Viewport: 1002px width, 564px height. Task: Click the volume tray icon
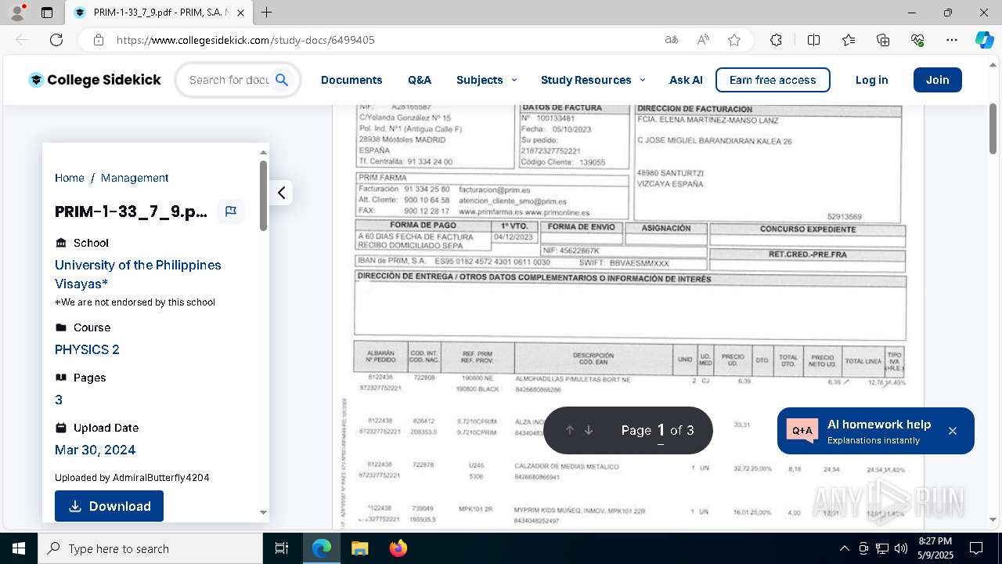pos(901,548)
